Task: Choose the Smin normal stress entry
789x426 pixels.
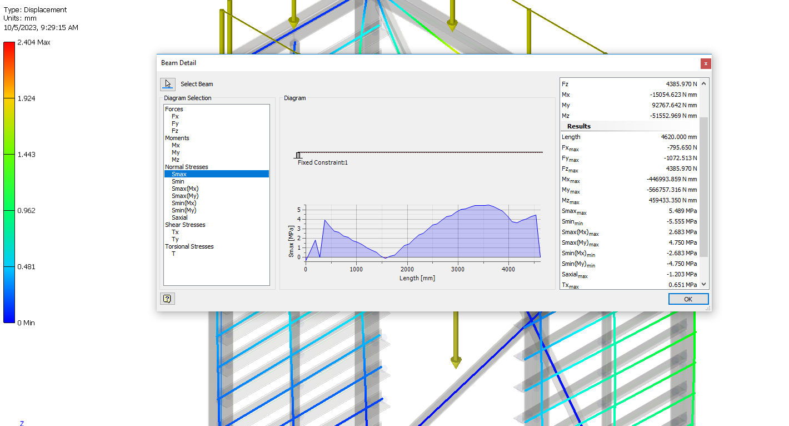Action: coord(178,181)
